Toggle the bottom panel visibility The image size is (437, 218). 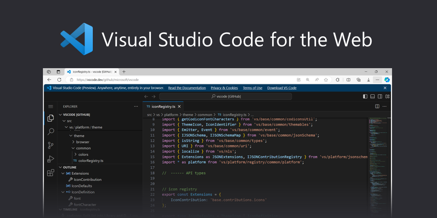coord(372,96)
